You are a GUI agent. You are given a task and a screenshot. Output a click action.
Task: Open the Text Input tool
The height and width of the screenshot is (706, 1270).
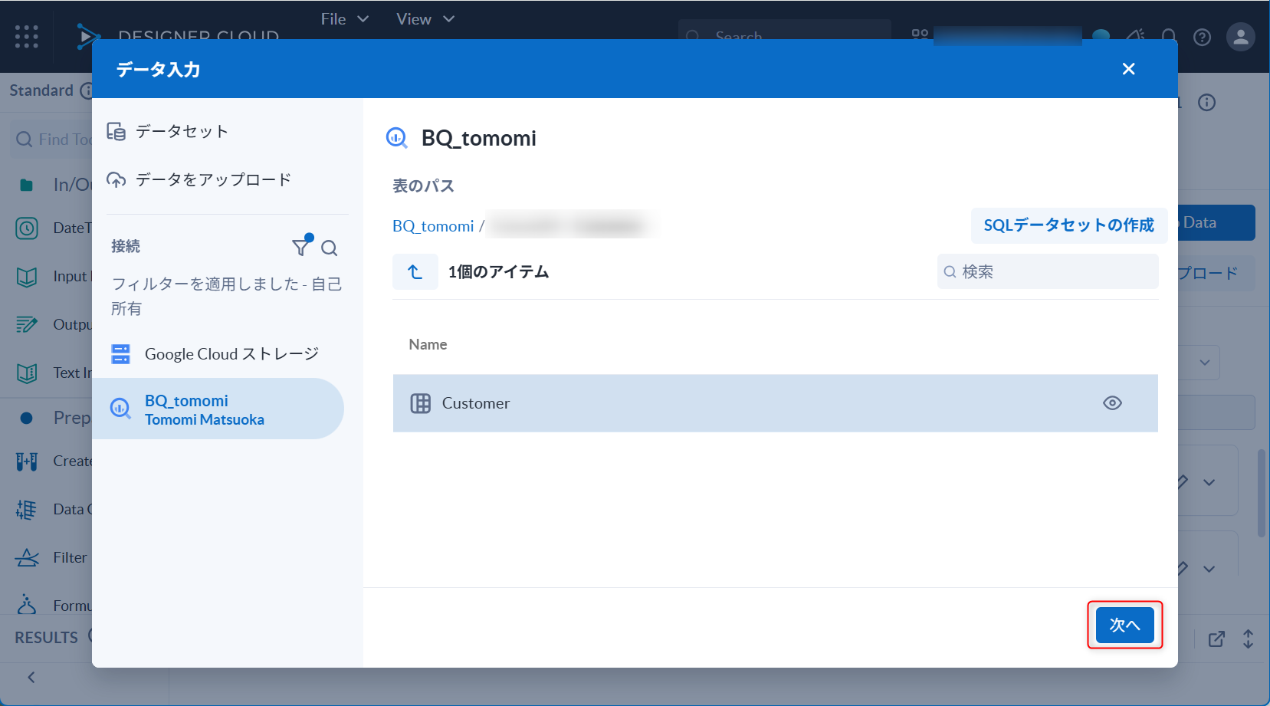tap(27, 373)
